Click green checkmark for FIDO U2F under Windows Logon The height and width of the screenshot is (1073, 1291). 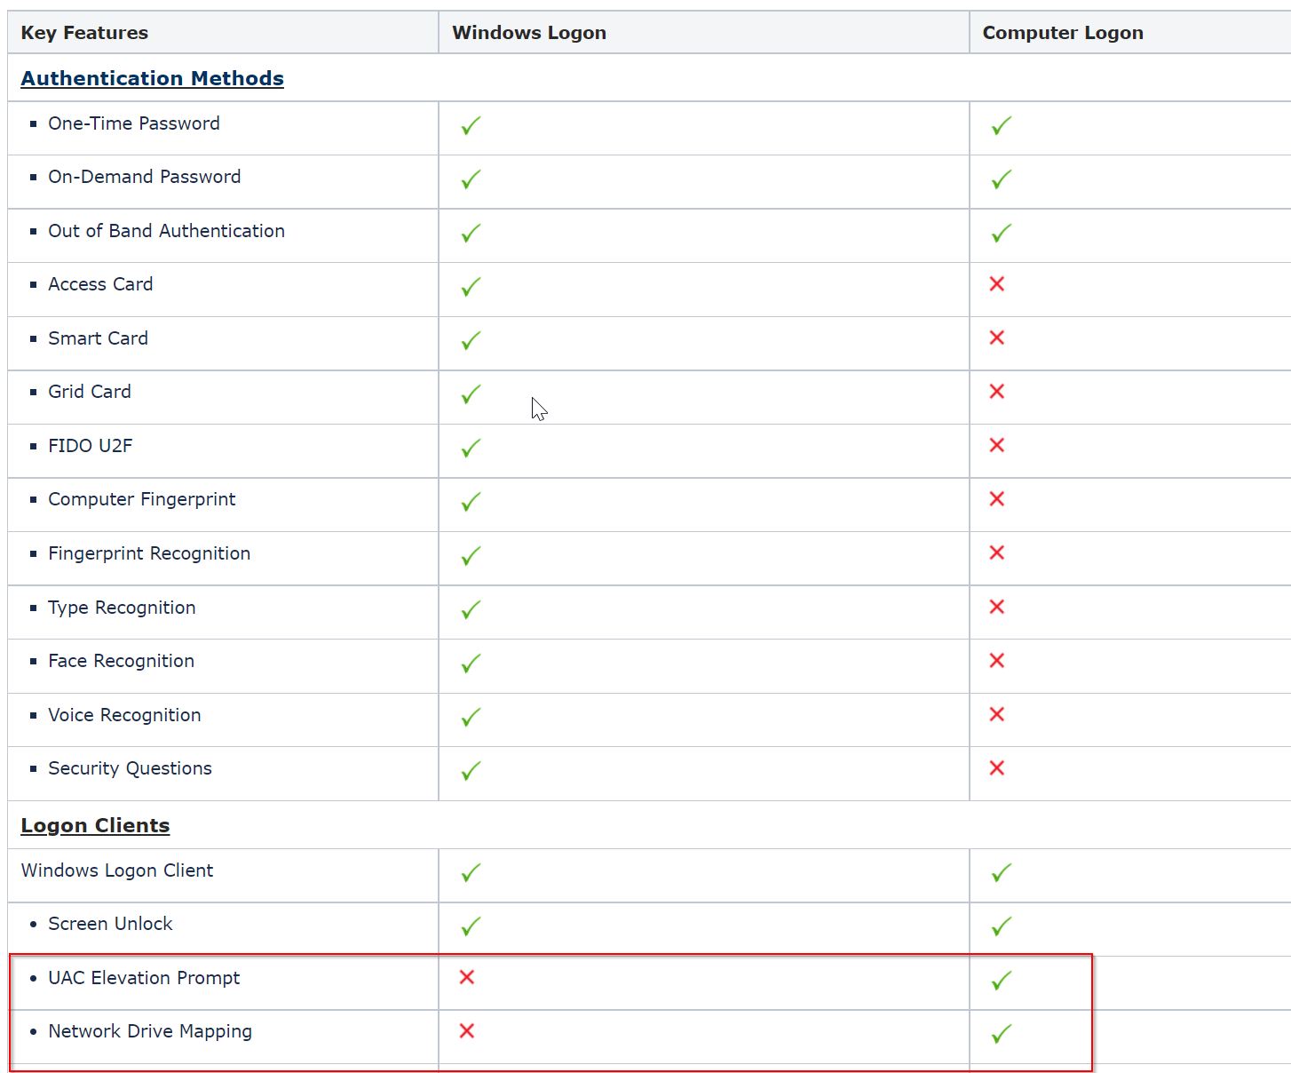pos(471,449)
